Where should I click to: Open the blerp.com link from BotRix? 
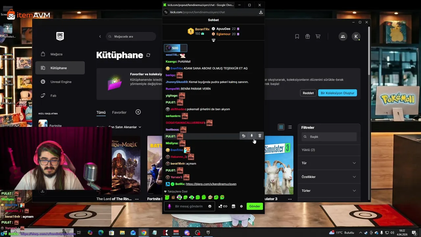coord(211,184)
